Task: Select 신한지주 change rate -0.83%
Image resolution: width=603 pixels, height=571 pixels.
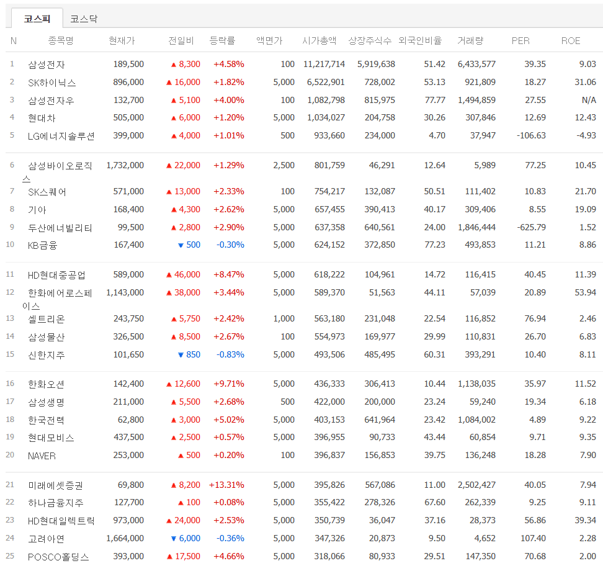Action: tap(230, 355)
